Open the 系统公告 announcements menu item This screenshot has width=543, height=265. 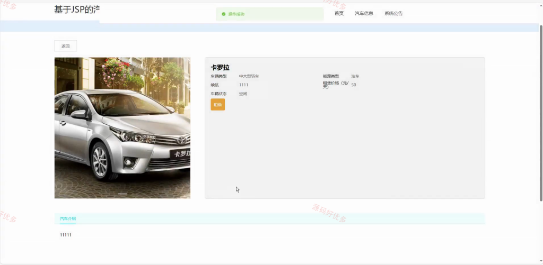click(x=393, y=13)
